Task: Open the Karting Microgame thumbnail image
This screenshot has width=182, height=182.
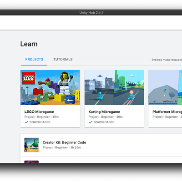Action: click(x=114, y=87)
